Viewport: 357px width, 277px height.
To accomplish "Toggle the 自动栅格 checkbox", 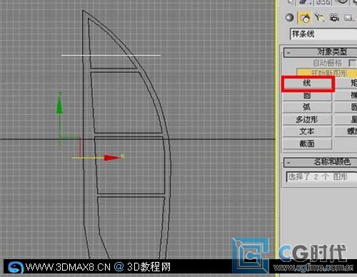I will point(352,63).
